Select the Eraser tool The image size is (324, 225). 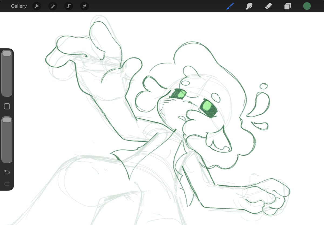(268, 6)
